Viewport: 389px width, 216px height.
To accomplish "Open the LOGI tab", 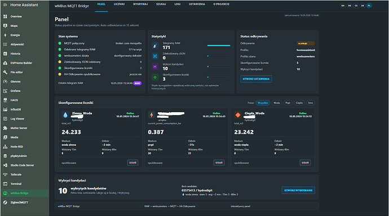I will [178, 4].
